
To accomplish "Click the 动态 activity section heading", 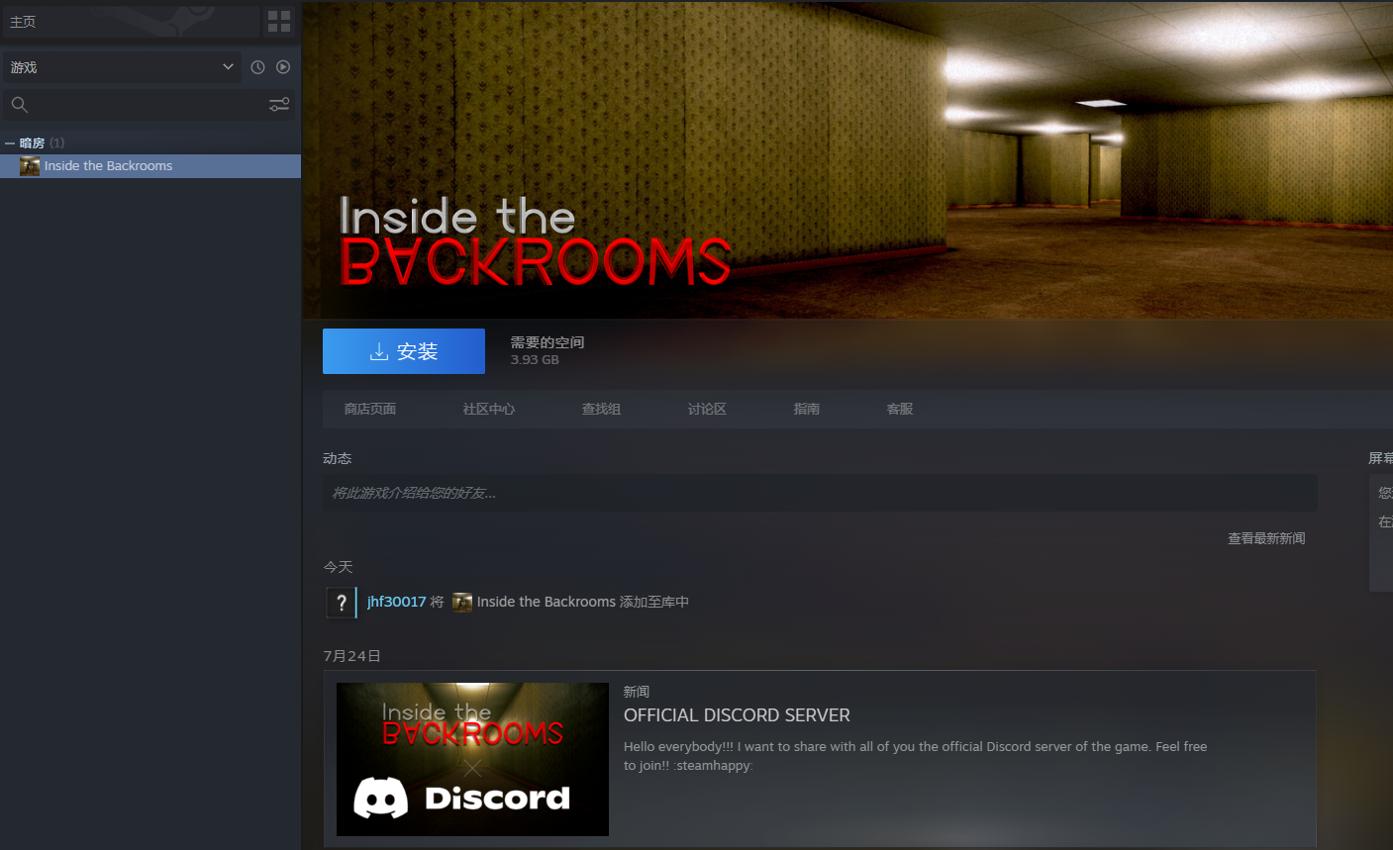I will pyautogui.click(x=338, y=458).
